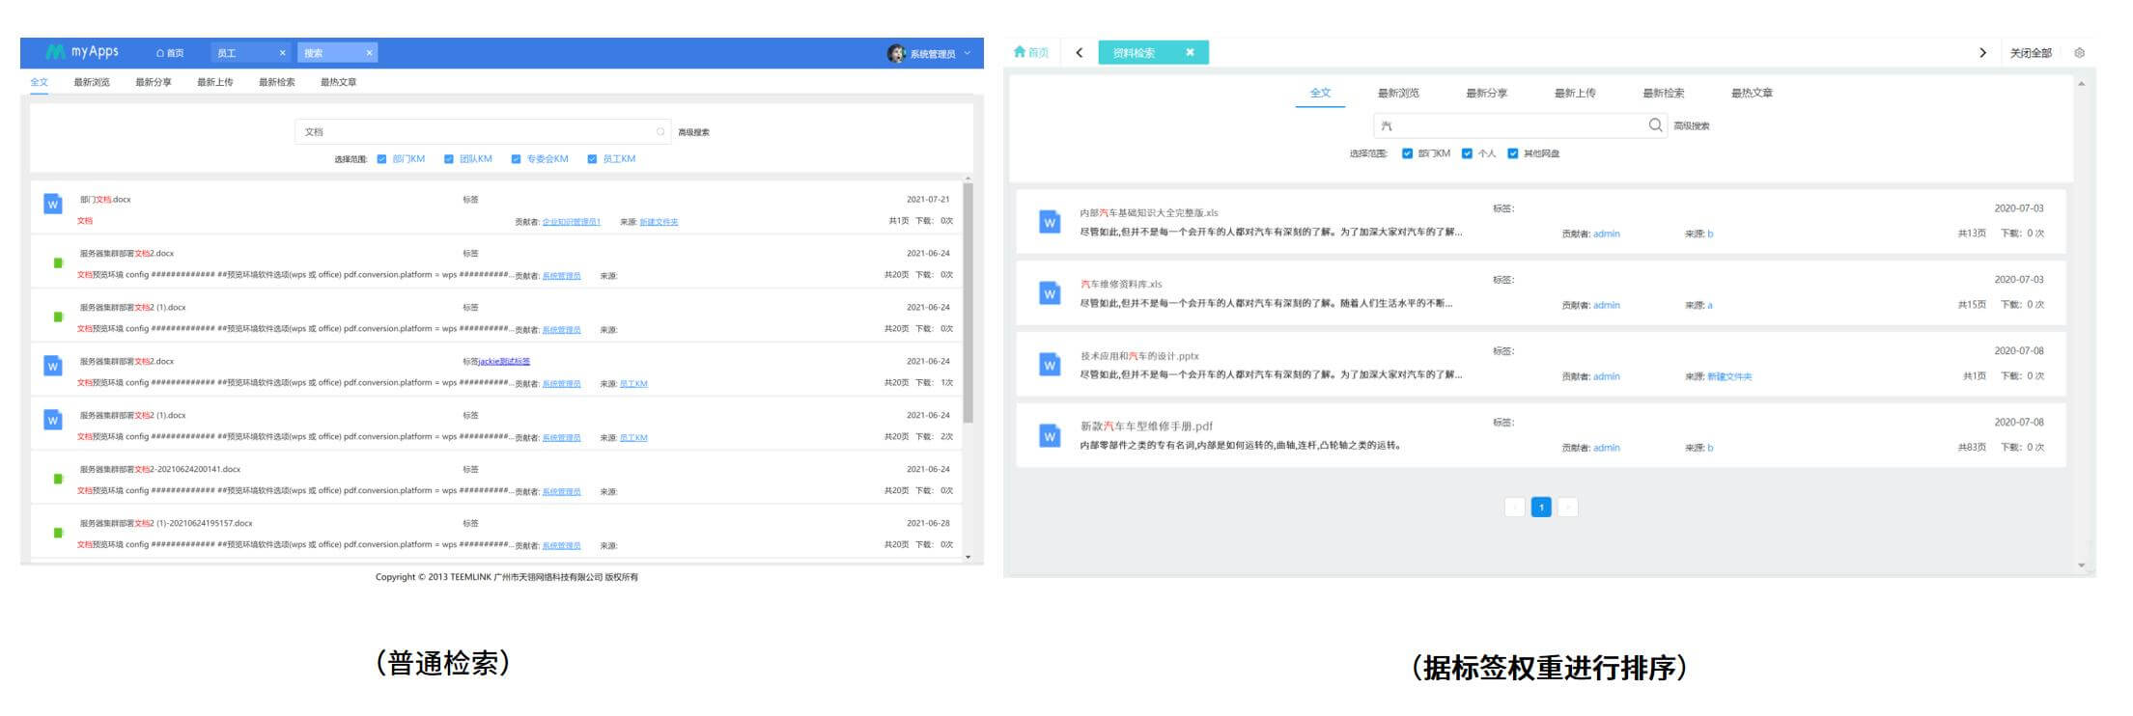Click the left results list vertical scrollbar
2133x716 pixels.
click(x=968, y=299)
